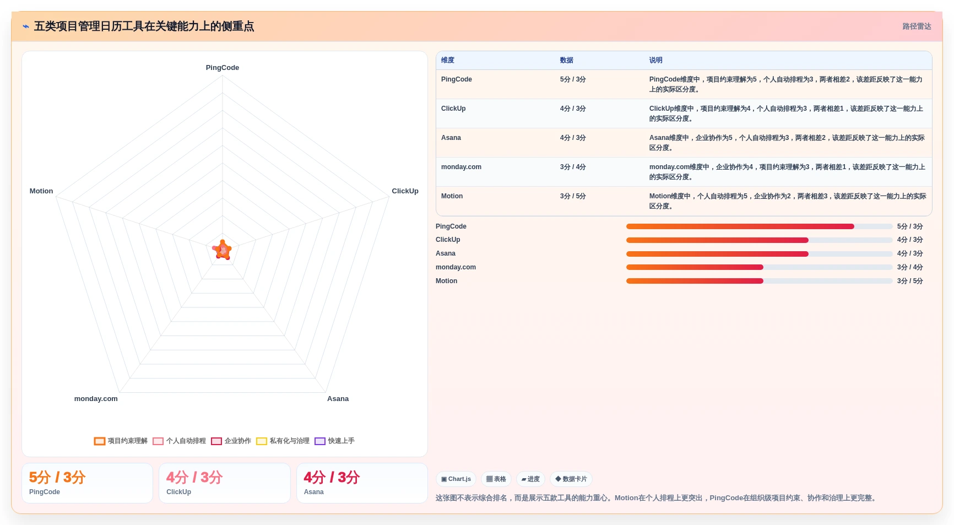
Task: Click the 3分 / 5分 value in Motion table row
Action: pos(573,196)
